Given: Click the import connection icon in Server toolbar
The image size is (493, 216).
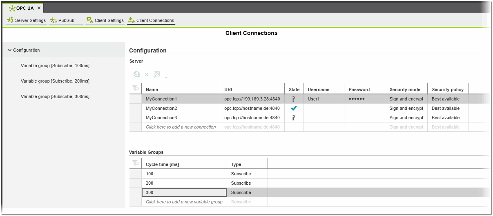Looking at the screenshot, I should pos(156,75).
